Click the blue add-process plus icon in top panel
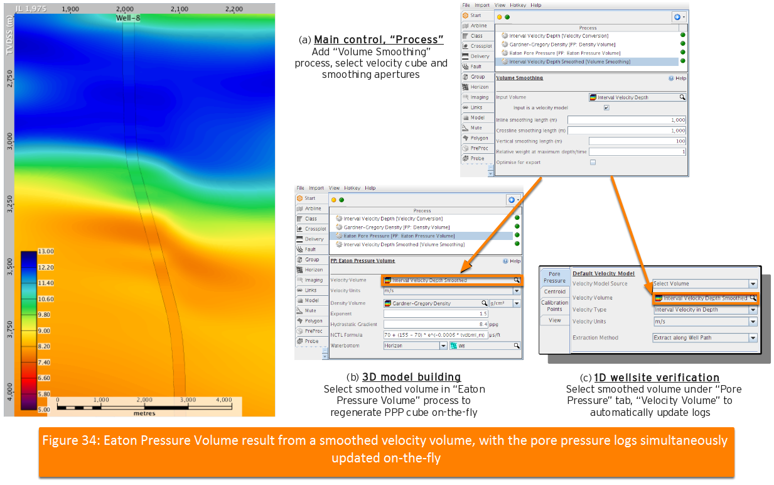Viewport: 774px width, 485px height. coord(677,17)
